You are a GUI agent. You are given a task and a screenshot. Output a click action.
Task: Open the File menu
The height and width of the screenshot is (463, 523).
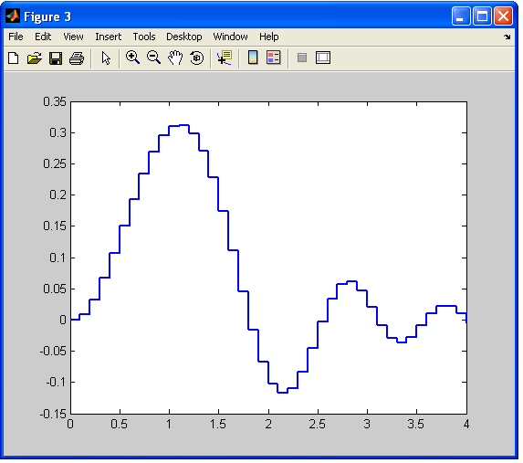coord(16,37)
